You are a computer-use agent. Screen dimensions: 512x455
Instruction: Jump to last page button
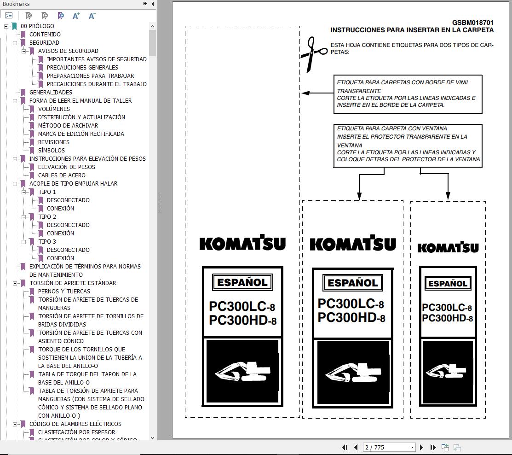tap(433, 447)
